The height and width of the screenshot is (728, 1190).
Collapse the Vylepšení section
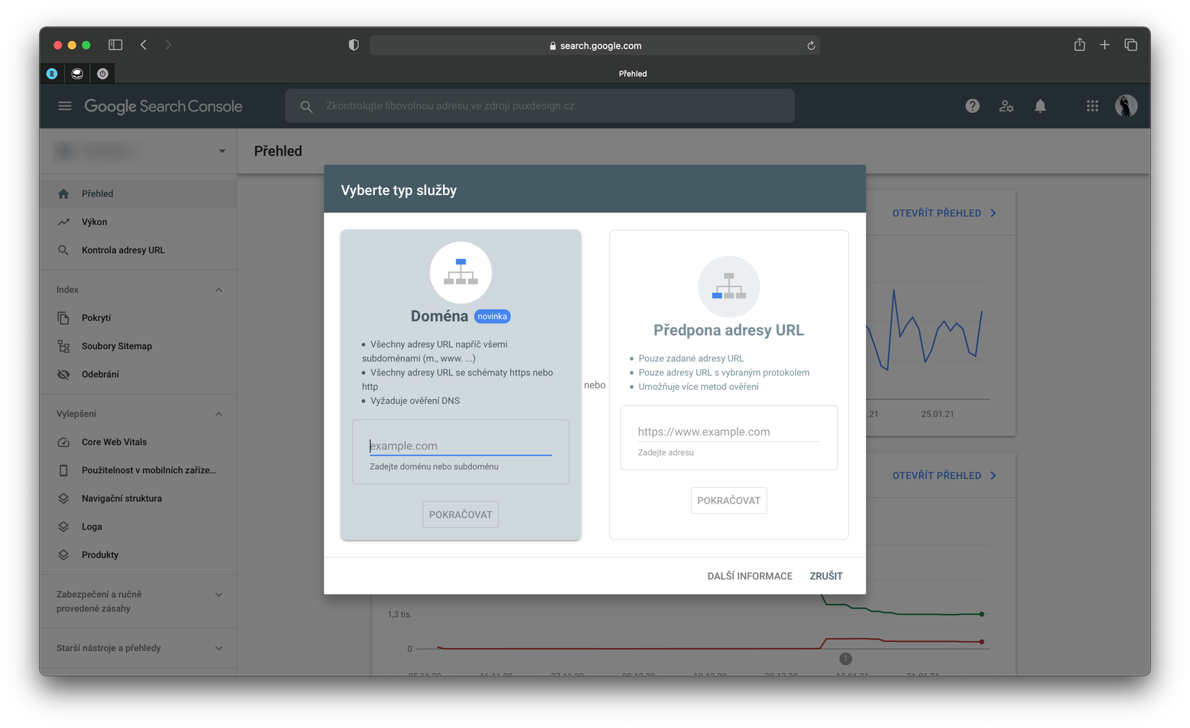point(218,414)
